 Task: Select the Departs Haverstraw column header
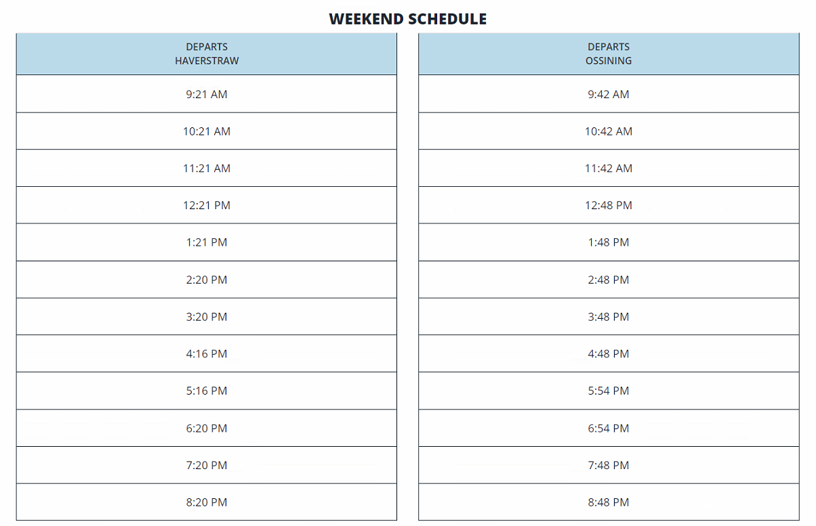pyautogui.click(x=207, y=53)
